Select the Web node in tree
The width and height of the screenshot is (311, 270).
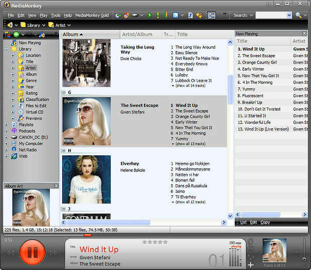tap(23, 156)
